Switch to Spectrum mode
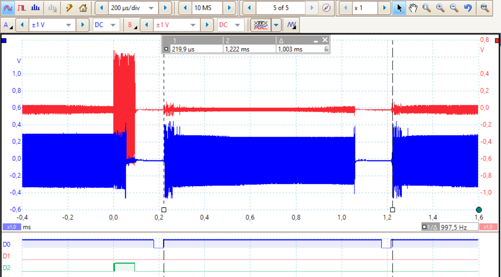The width and height of the screenshot is (501, 277). (x=36, y=8)
